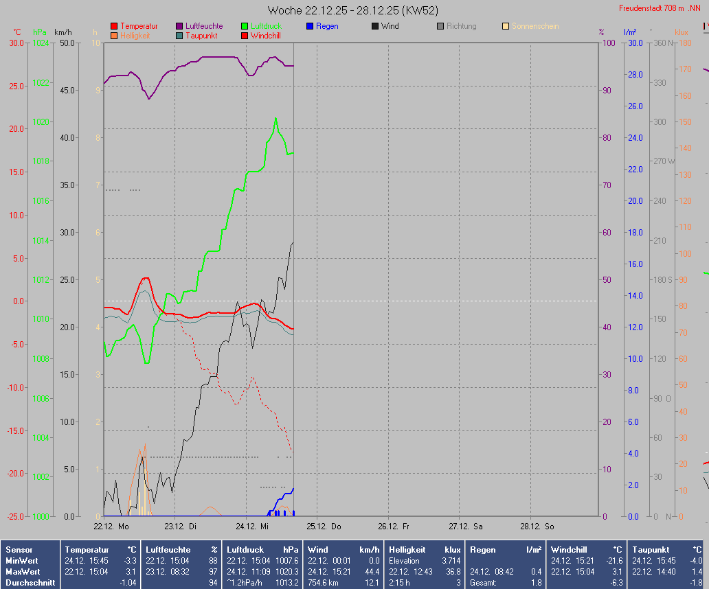Click the blue Regen legend swatch
Screen dimensions: 709x589
click(310, 27)
